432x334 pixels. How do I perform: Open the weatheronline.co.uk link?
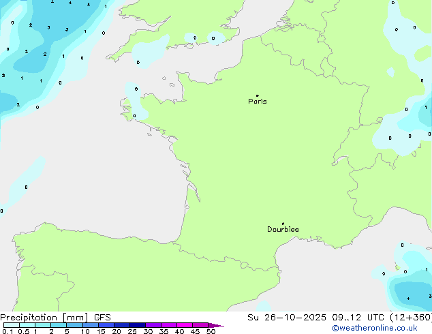pos(375,328)
